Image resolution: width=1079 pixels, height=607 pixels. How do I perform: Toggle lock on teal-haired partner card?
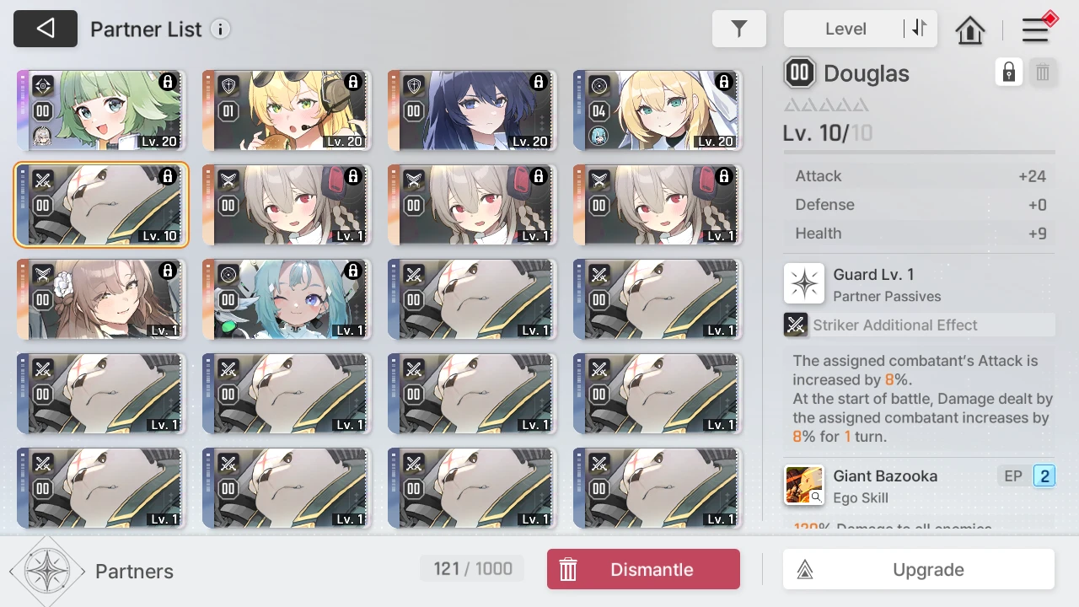[x=353, y=271]
